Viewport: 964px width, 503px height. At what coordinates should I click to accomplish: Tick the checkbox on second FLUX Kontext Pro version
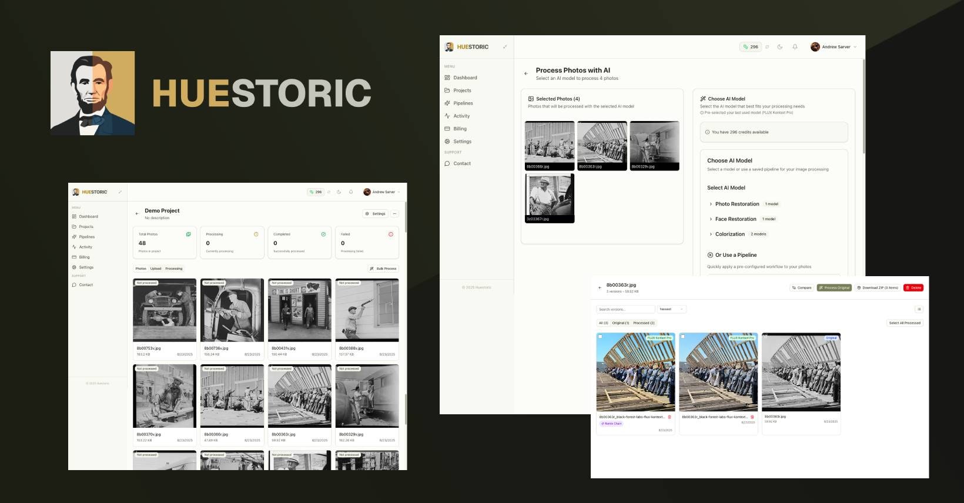coord(682,337)
